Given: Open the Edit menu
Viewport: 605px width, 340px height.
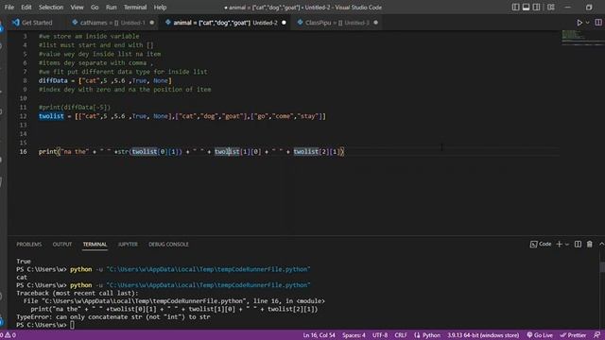Looking at the screenshot, I should tap(26, 8).
